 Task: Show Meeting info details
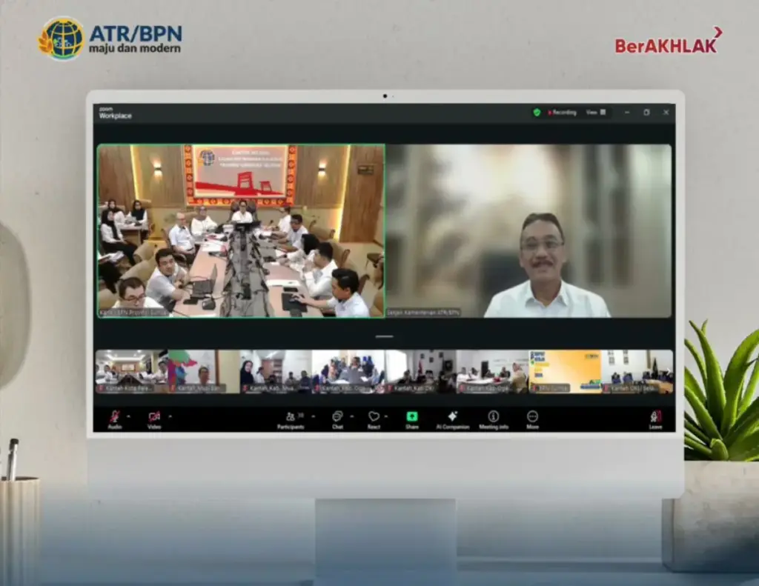pos(493,419)
